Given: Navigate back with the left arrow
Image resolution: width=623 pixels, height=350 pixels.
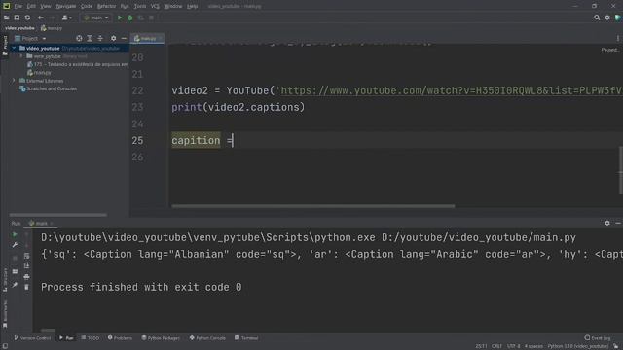Looking at the screenshot, I should click(41, 17).
